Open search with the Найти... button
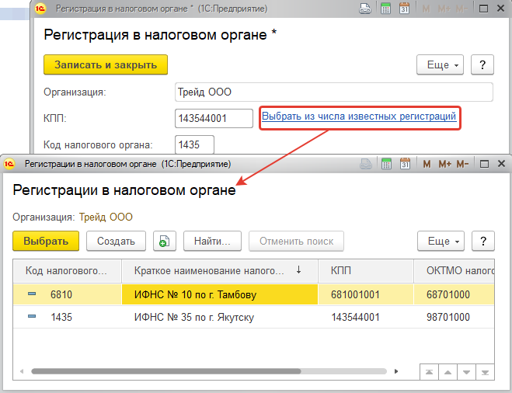512x393 pixels. [x=212, y=241]
